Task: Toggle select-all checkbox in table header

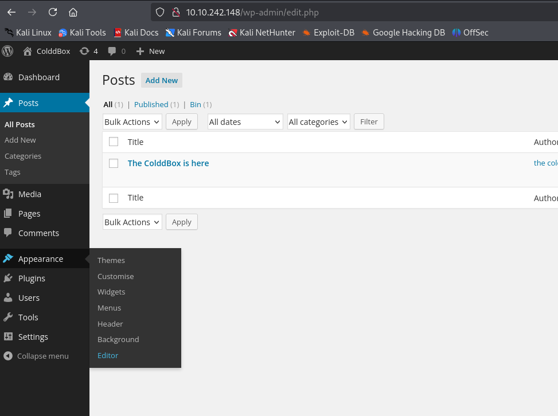Action: click(x=114, y=142)
